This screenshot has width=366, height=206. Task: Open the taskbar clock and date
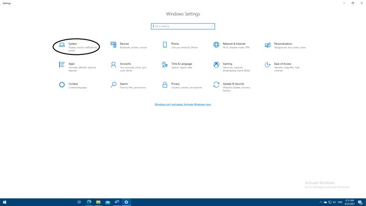coord(350,202)
